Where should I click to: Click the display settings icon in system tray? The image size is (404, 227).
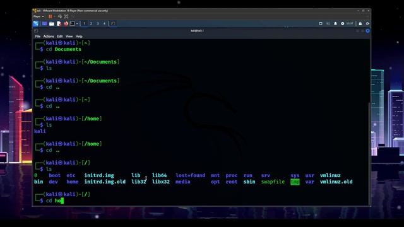pos(321,23)
